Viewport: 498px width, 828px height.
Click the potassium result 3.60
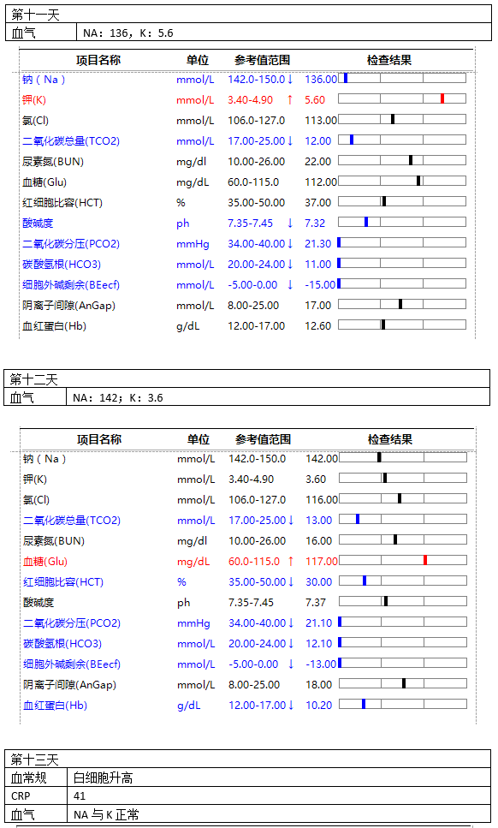(316, 480)
